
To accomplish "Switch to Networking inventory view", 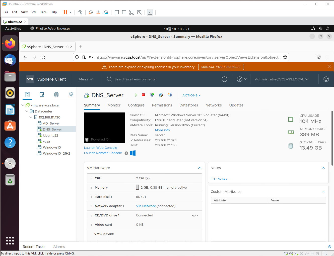I will pyautogui.click(x=71, y=94).
